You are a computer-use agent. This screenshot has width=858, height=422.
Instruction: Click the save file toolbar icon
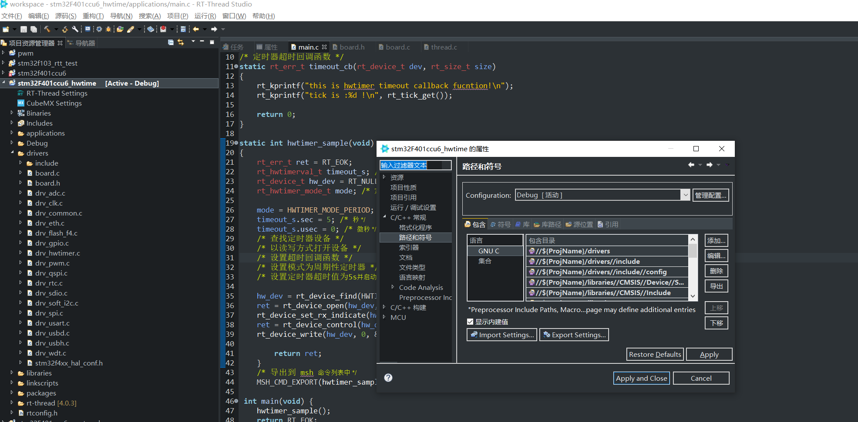point(24,29)
